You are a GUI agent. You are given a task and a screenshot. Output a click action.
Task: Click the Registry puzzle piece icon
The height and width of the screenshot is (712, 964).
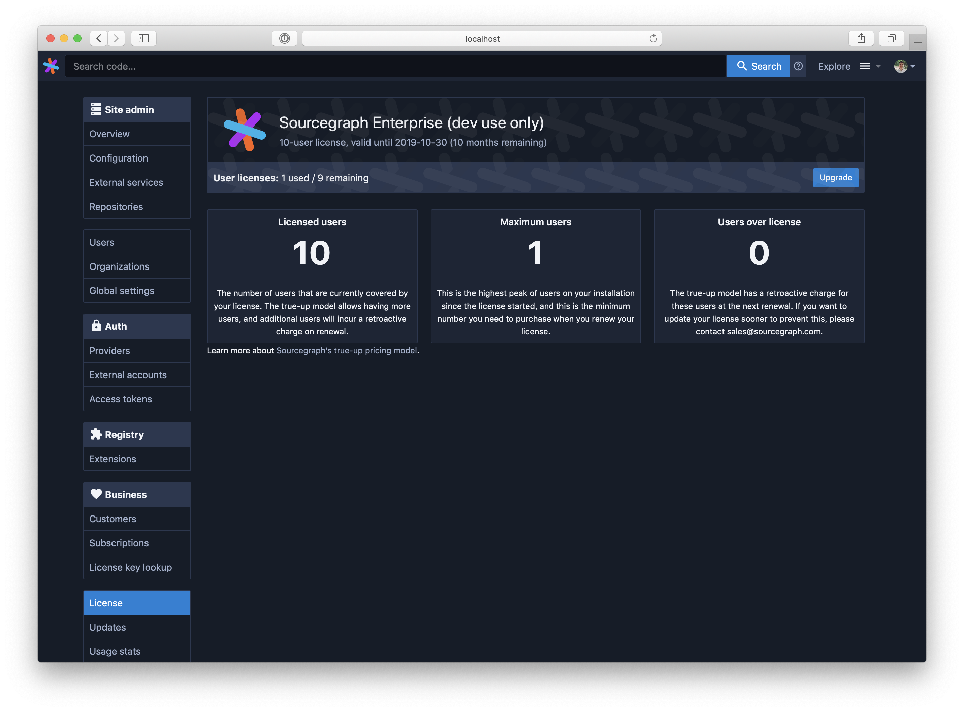(96, 434)
